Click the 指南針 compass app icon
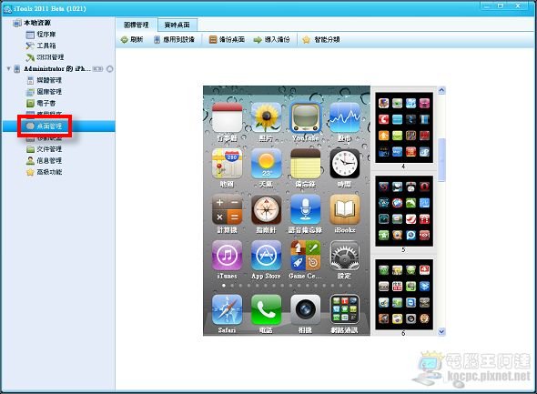537x394 pixels. click(266, 209)
